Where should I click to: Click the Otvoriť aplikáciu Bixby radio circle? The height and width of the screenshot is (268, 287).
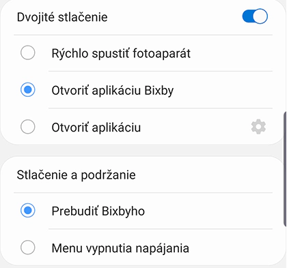[x=28, y=89]
